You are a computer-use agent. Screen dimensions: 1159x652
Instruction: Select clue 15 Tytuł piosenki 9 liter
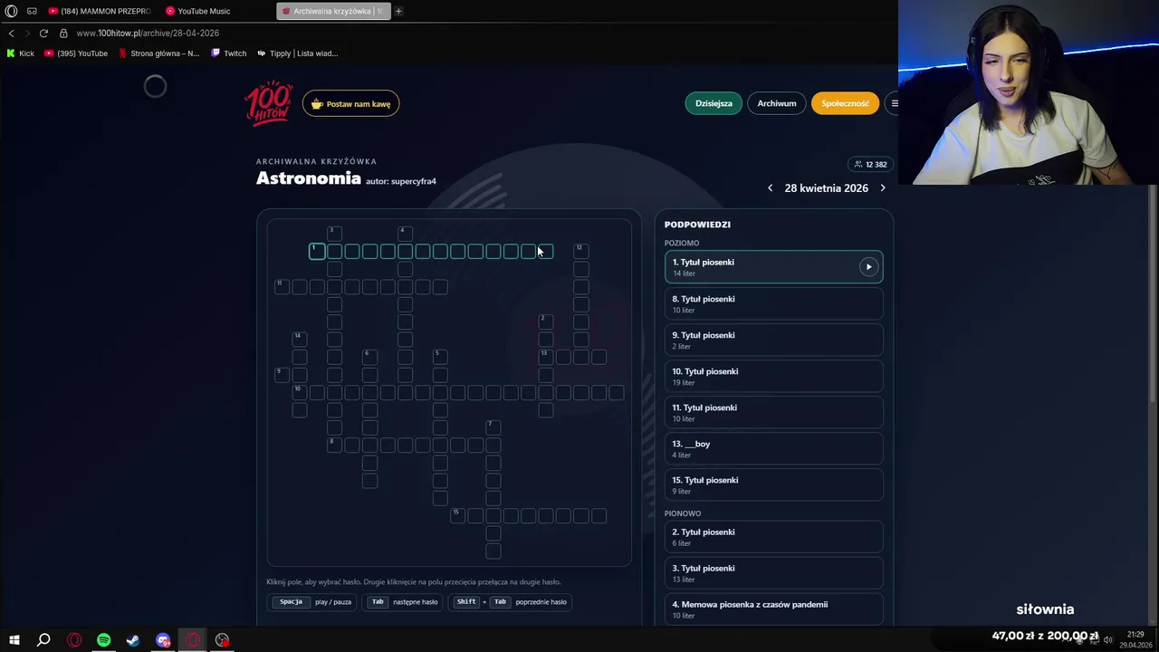tap(773, 484)
